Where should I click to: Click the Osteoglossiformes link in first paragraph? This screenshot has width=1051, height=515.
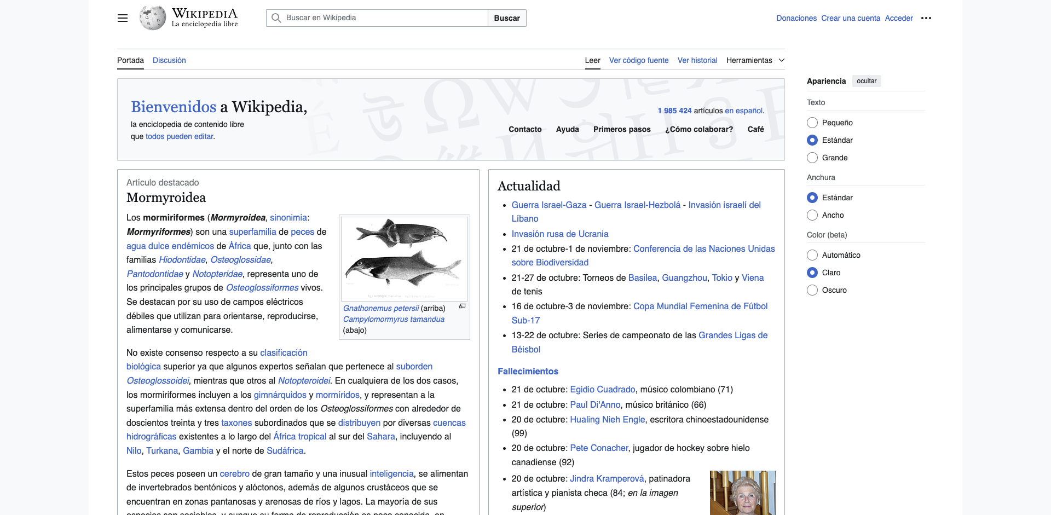[262, 287]
